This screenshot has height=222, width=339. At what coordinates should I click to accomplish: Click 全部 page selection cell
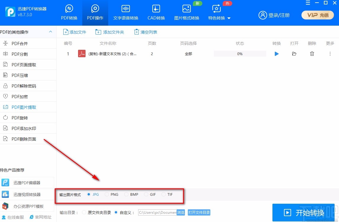188,54
